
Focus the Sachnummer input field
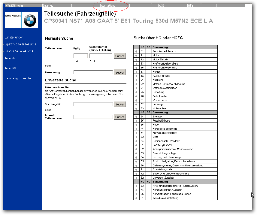coord(101,56)
